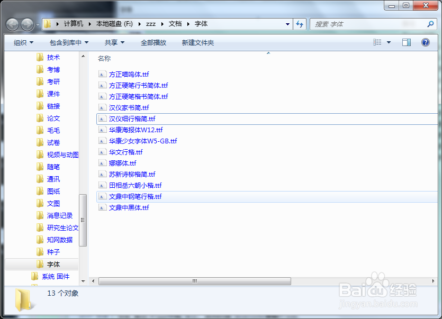Open the 共享 dropdown menu

114,42
